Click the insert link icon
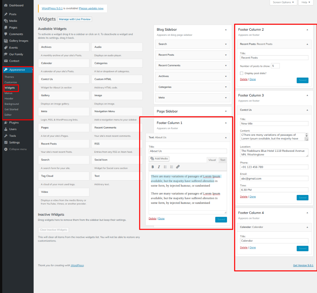This screenshot has height=293, width=317. pyautogui.click(x=178, y=167)
